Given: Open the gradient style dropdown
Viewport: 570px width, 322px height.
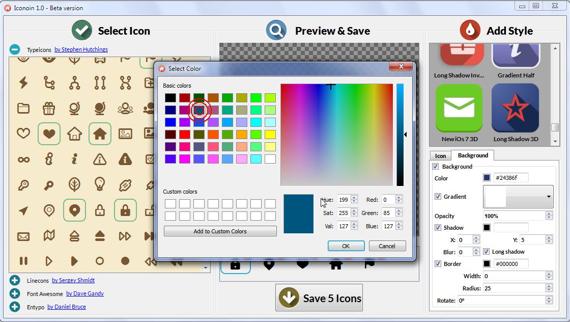Looking at the screenshot, I should pyautogui.click(x=549, y=197).
